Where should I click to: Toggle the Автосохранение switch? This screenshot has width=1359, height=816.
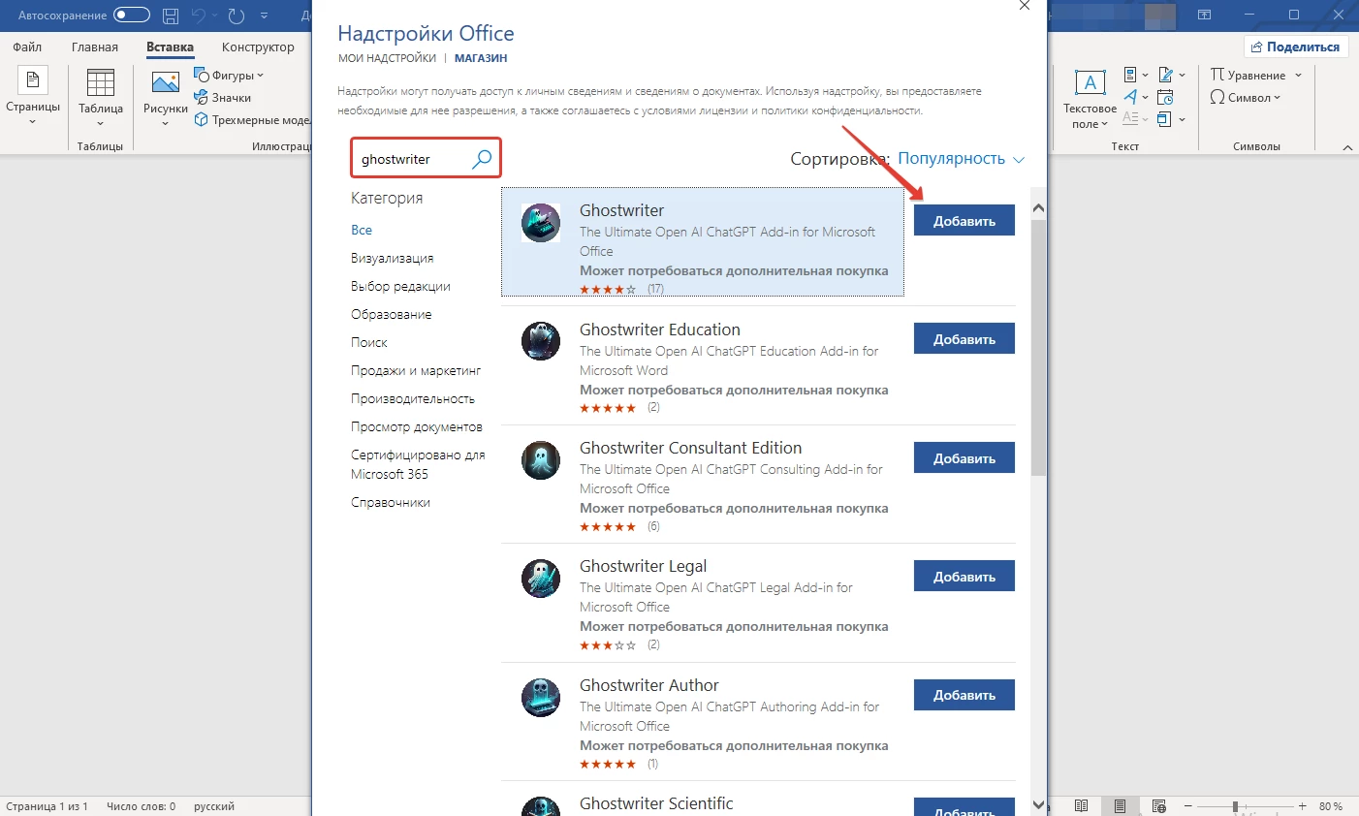click(x=132, y=15)
